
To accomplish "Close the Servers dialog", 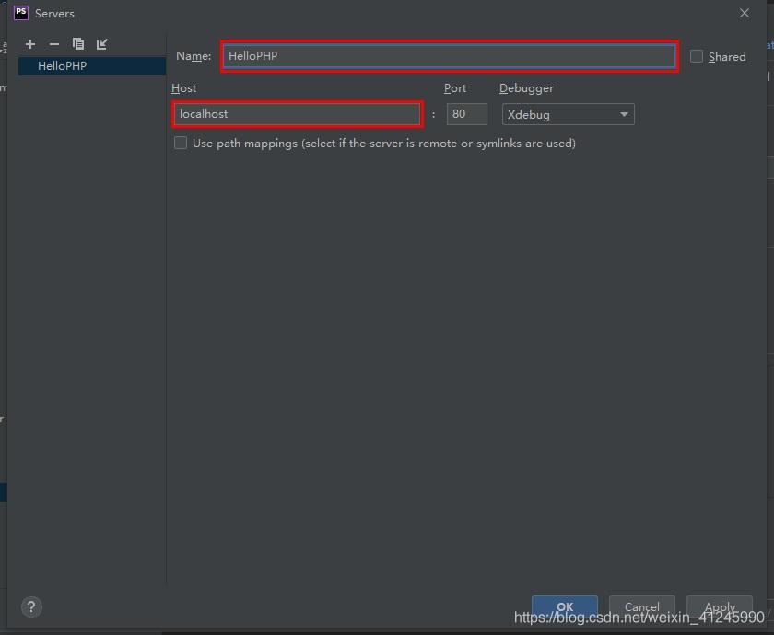I will 745,13.
